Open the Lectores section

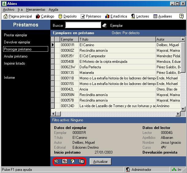coord(140,16)
